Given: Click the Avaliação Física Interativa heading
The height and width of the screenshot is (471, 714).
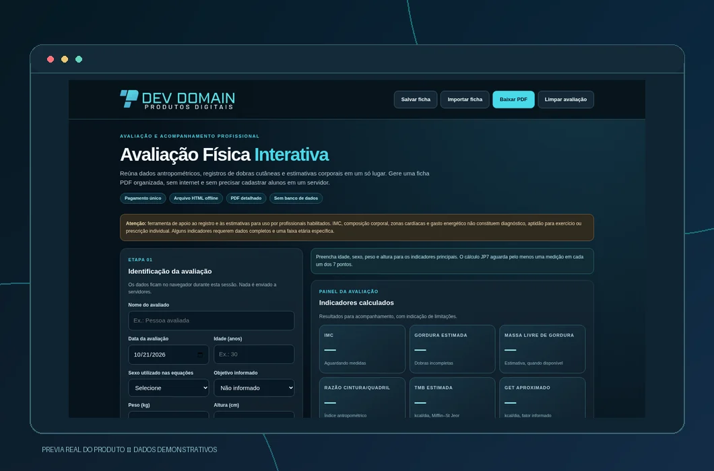Looking at the screenshot, I should pyautogui.click(x=224, y=155).
